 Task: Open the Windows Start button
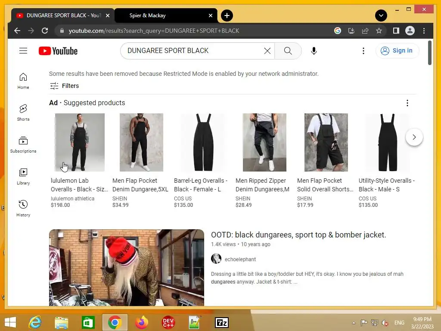[10, 322]
